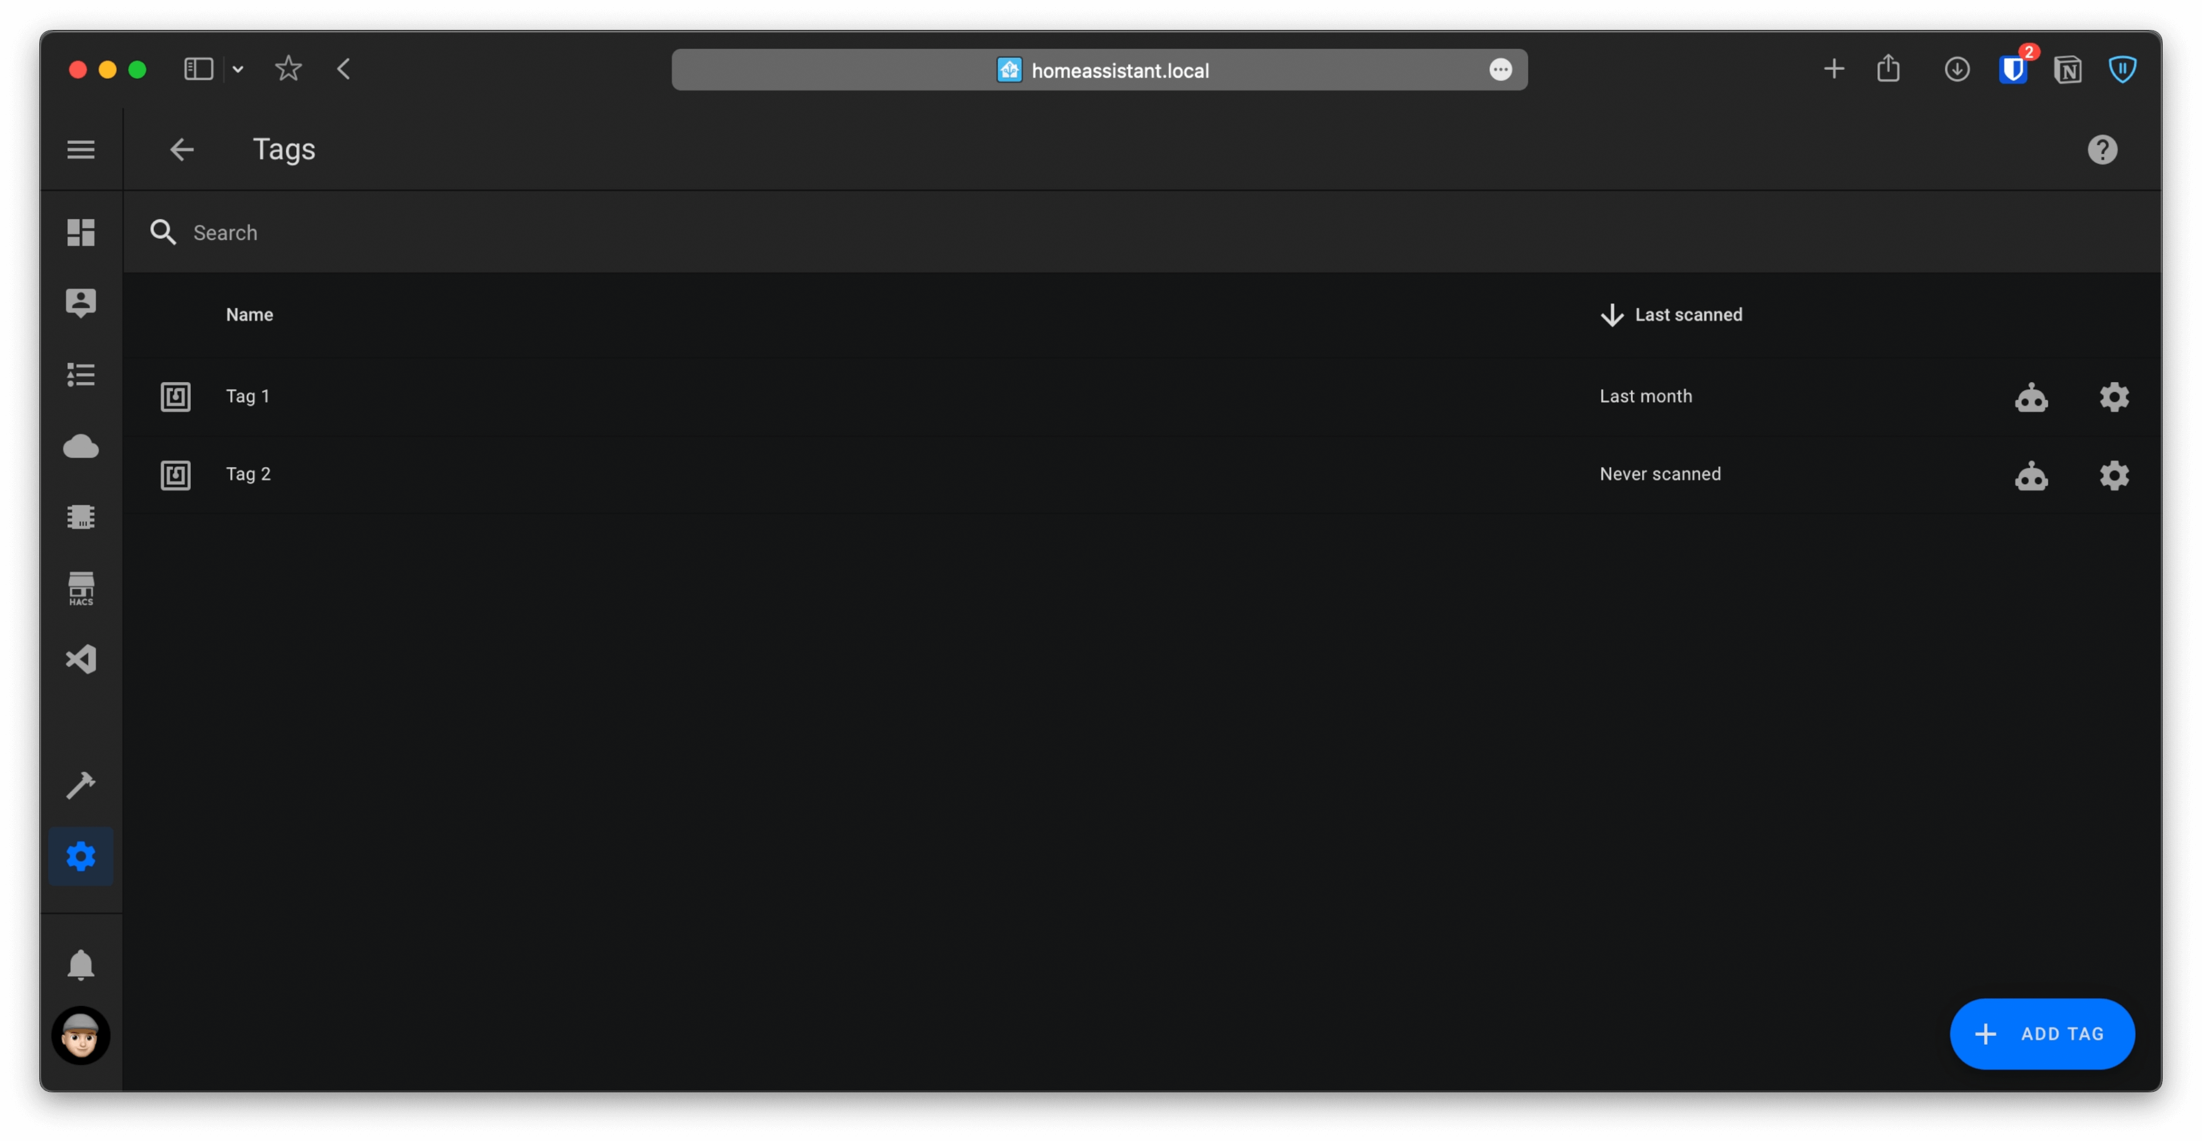Click the help question mark icon

coord(2102,150)
